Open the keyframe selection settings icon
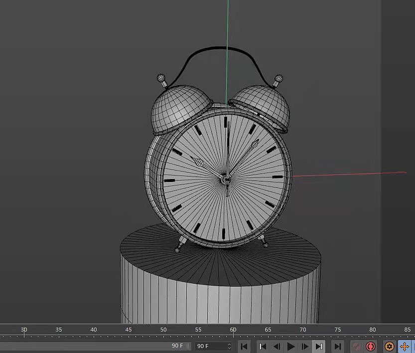 (x=389, y=347)
